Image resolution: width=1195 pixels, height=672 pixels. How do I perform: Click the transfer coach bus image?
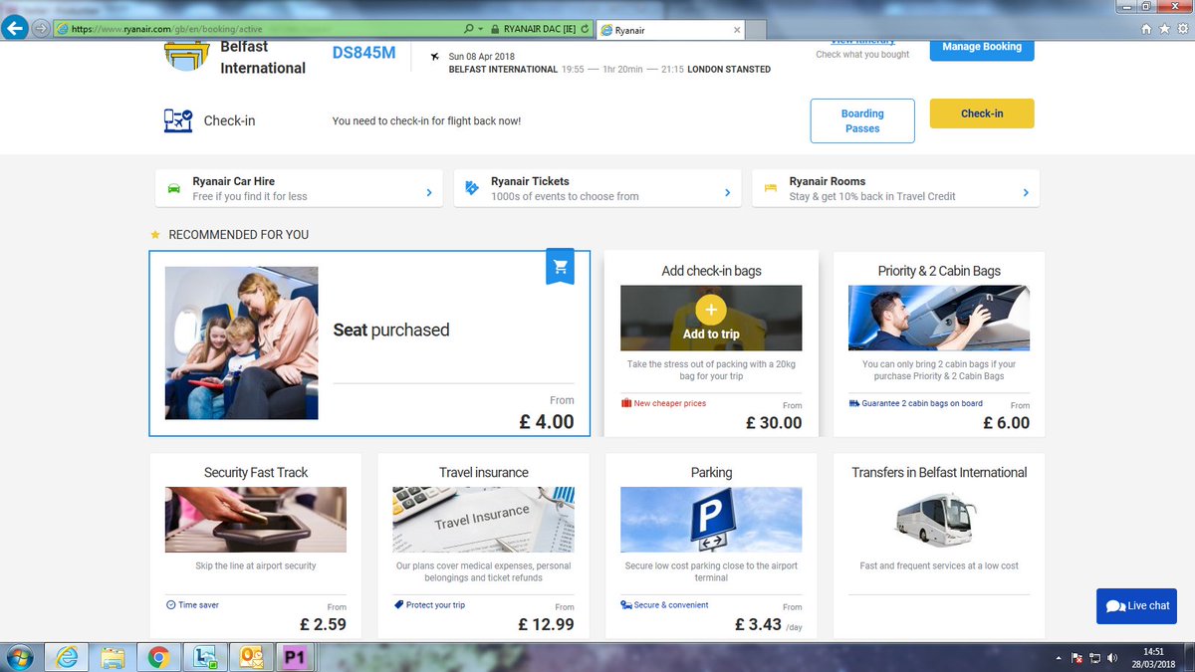pos(935,518)
